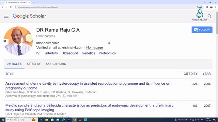This screenshot has width=218, height=122.
Task: Click the Google Scholar logo
Action: pyautogui.click(x=29, y=16)
